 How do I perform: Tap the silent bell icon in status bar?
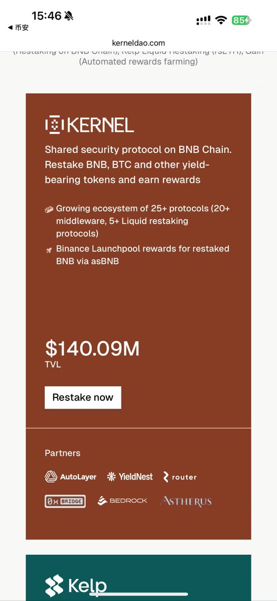click(x=69, y=16)
